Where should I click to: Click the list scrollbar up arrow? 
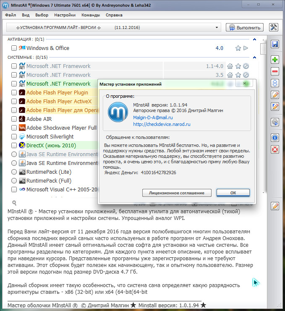click(263, 40)
